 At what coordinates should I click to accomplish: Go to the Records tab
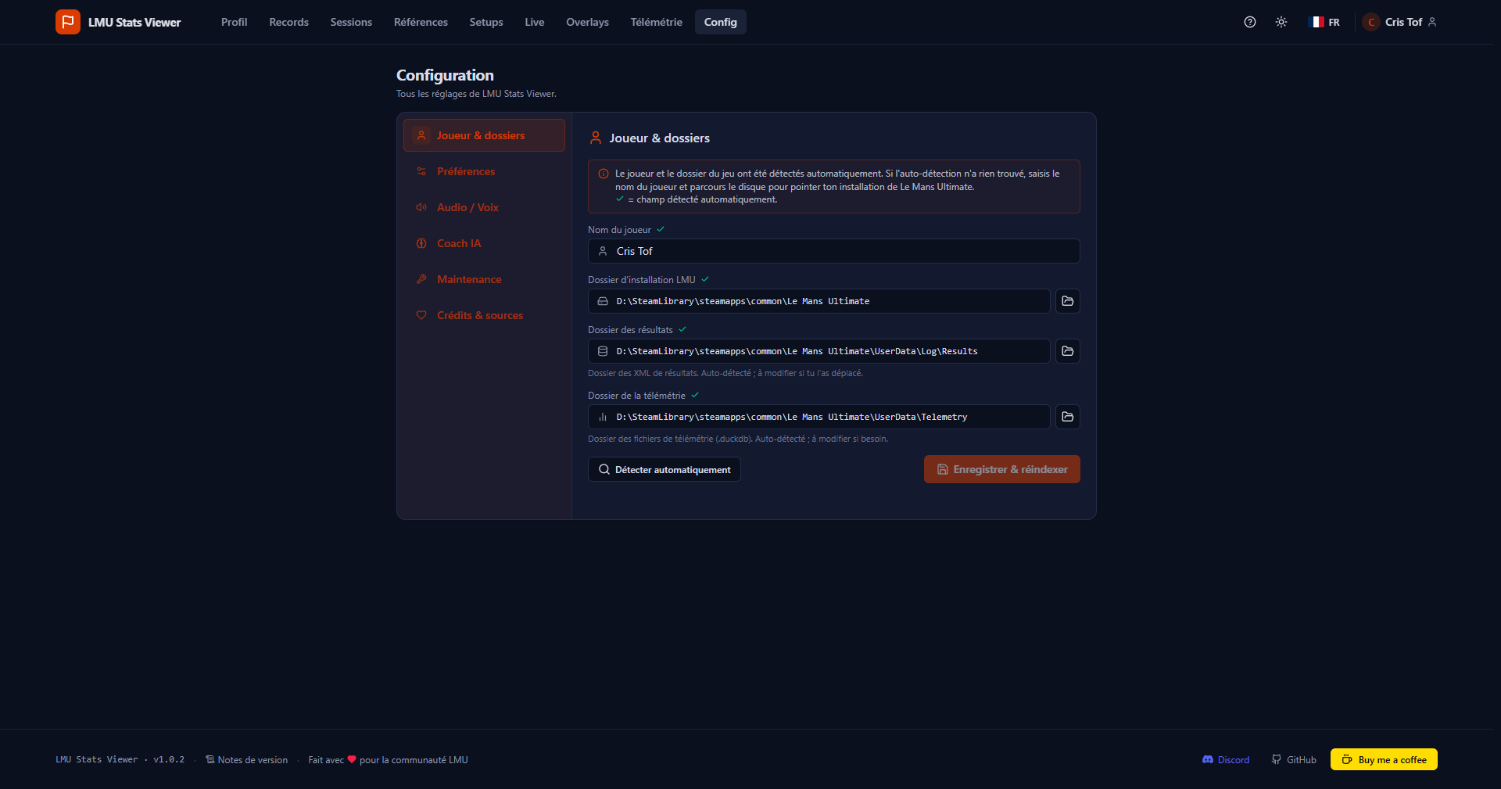(x=288, y=22)
